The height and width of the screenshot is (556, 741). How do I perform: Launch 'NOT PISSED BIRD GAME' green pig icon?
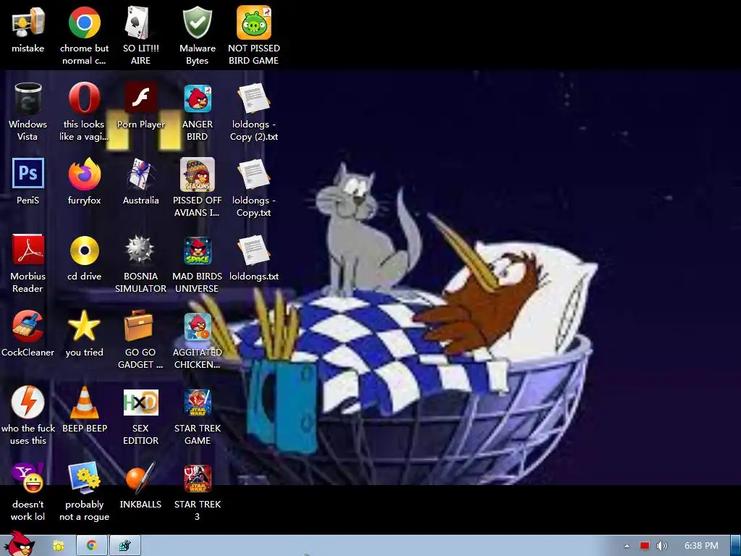pos(254,22)
